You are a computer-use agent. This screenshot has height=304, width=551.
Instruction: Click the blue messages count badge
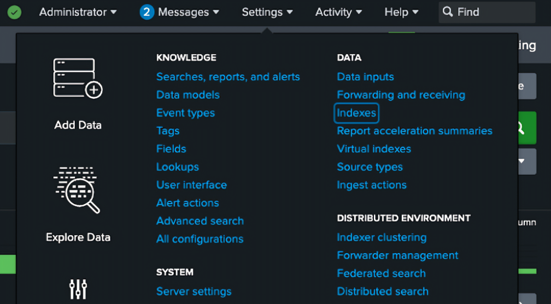pyautogui.click(x=146, y=12)
